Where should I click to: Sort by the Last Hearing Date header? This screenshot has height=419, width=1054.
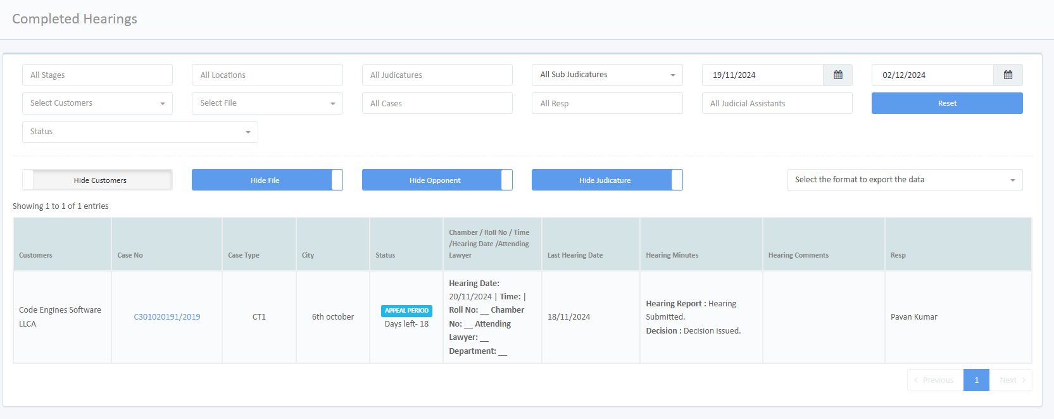click(591, 244)
